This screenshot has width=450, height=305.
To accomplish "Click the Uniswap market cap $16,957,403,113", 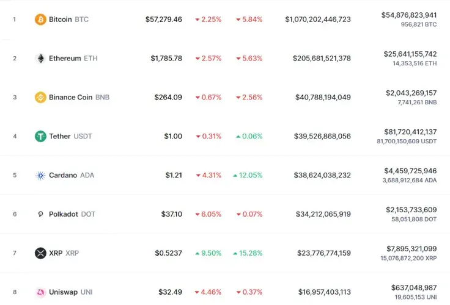I will click(x=325, y=292).
